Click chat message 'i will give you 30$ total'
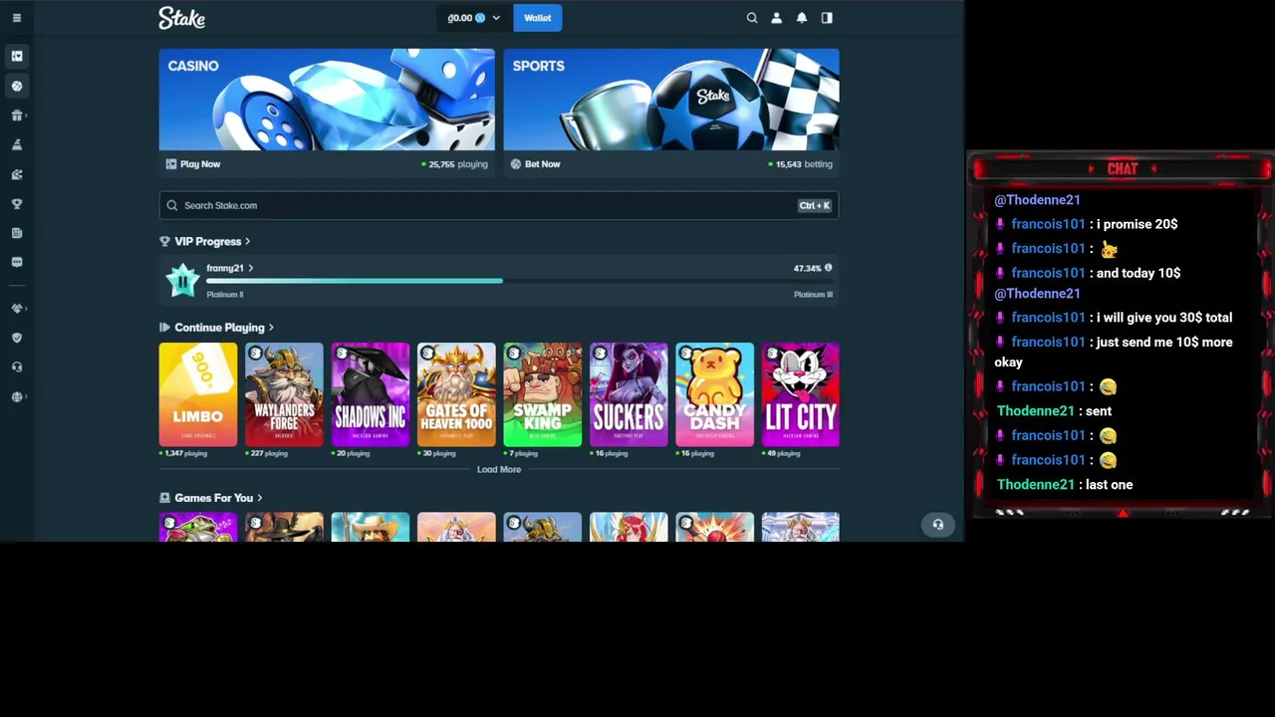 [x=1164, y=318]
